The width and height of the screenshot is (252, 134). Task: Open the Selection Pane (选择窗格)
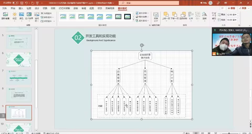[183, 16]
